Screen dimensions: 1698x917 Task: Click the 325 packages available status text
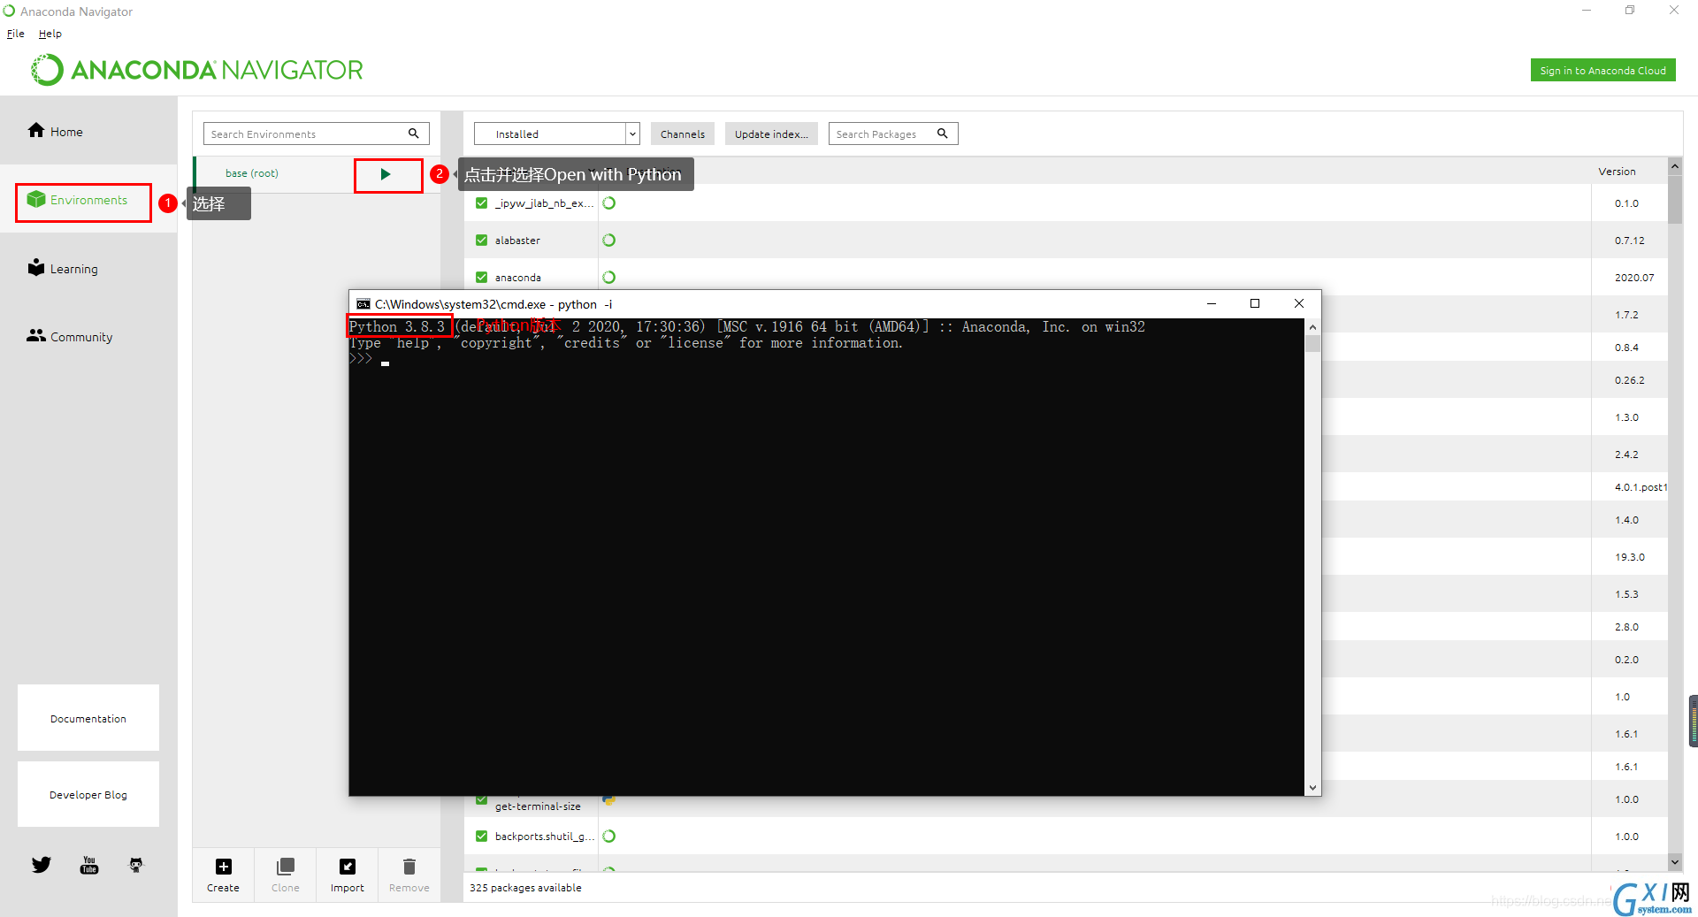point(525,888)
